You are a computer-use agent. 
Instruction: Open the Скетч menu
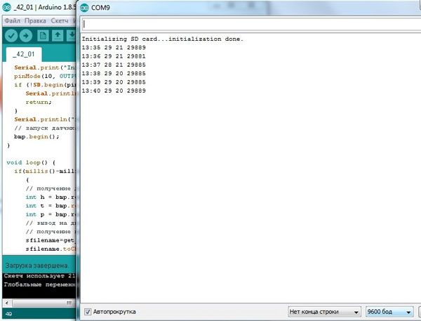point(59,21)
